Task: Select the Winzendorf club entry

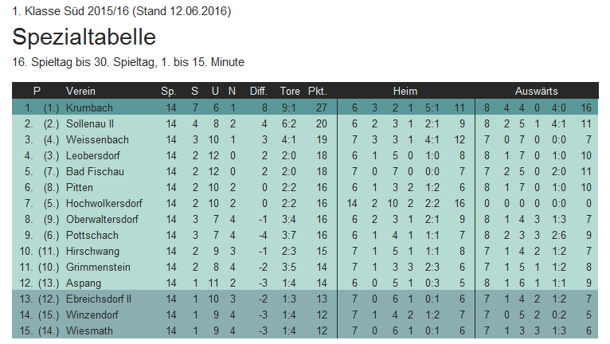Action: [94, 315]
